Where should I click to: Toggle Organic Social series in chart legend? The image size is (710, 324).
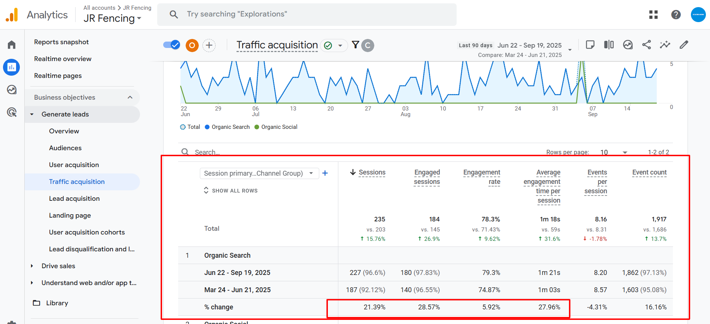coord(276,127)
